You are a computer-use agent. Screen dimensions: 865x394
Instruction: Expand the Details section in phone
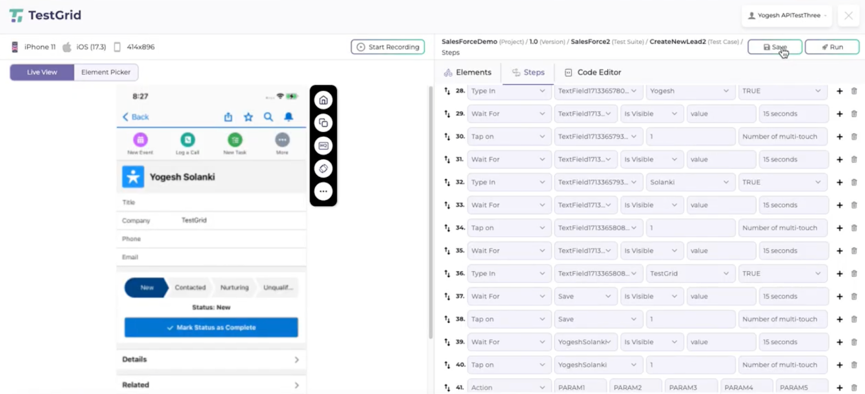coord(211,359)
